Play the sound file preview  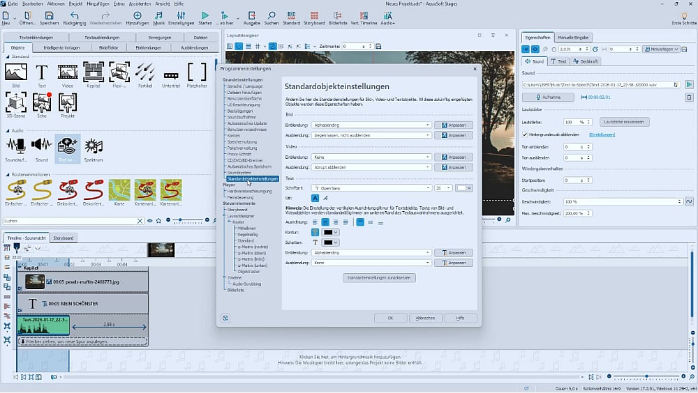click(689, 84)
